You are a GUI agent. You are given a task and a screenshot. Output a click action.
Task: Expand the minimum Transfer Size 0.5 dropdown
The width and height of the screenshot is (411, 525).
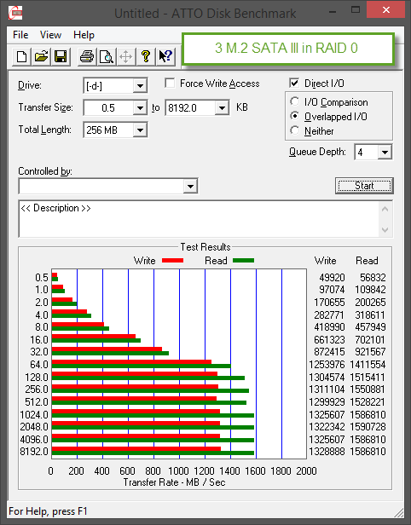point(140,107)
